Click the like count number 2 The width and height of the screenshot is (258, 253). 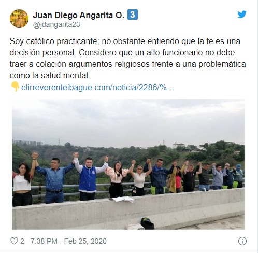click(x=22, y=241)
